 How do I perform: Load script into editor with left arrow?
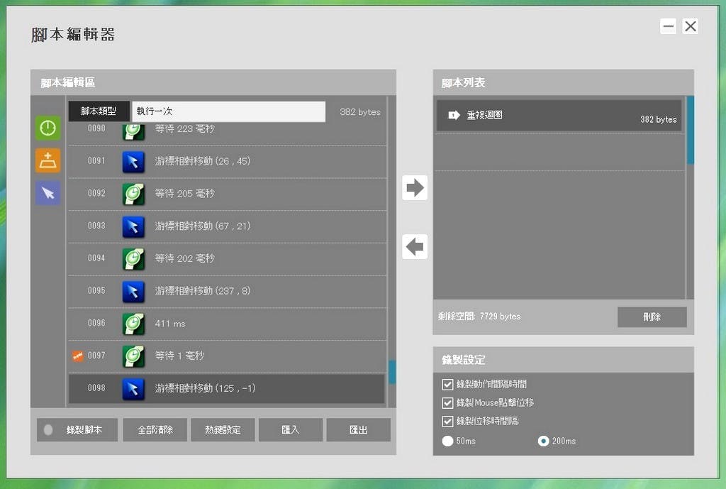414,246
